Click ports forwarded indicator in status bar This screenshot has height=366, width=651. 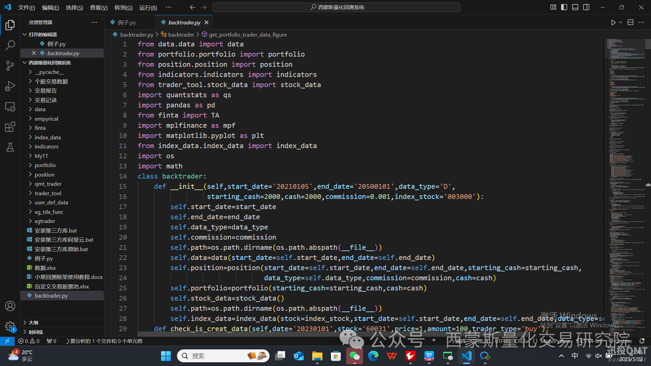click(52, 341)
